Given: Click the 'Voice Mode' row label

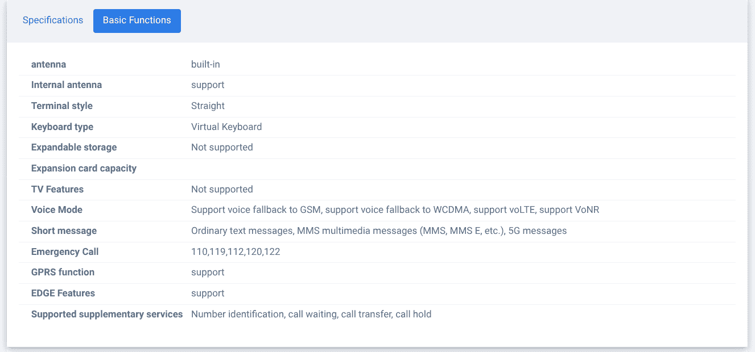Looking at the screenshot, I should pos(57,210).
